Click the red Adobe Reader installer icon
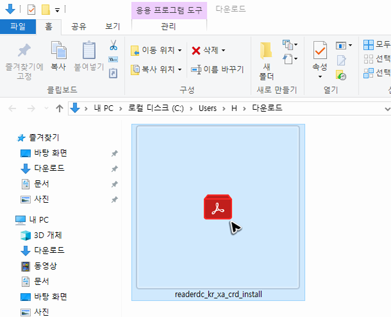 pyautogui.click(x=218, y=207)
